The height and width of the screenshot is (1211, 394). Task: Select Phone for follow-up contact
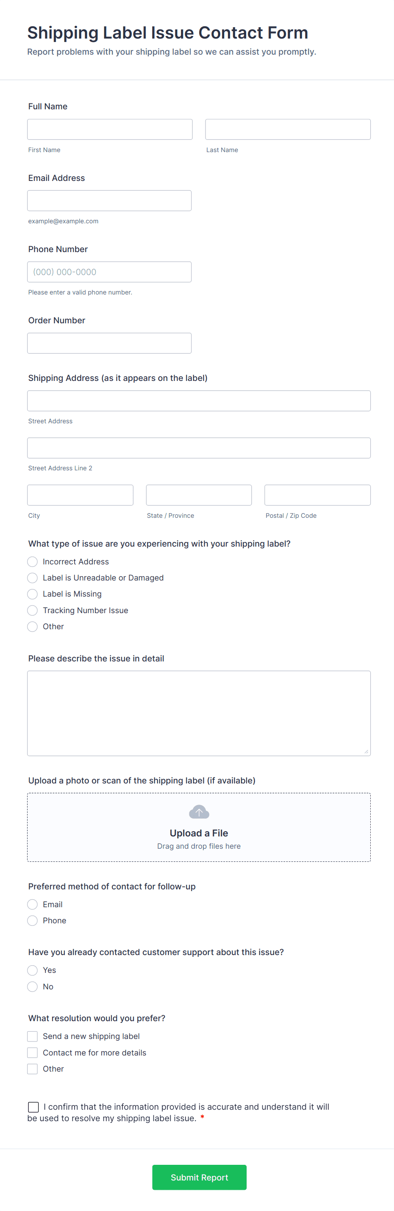32,920
